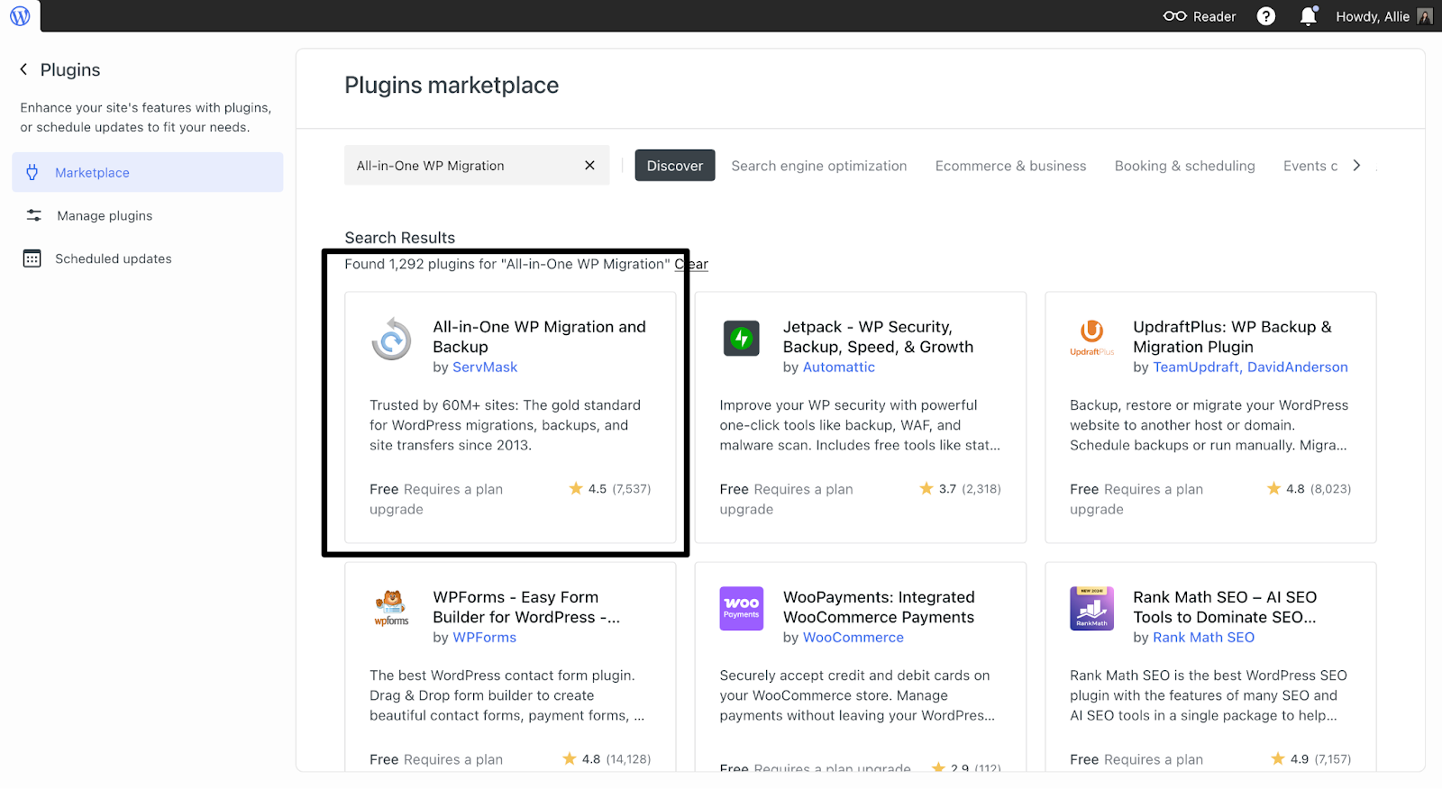Open All-in-One WP Migration and Backup title

coord(539,337)
